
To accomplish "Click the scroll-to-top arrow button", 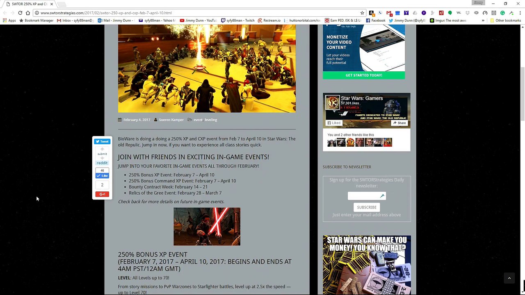I will point(509,278).
